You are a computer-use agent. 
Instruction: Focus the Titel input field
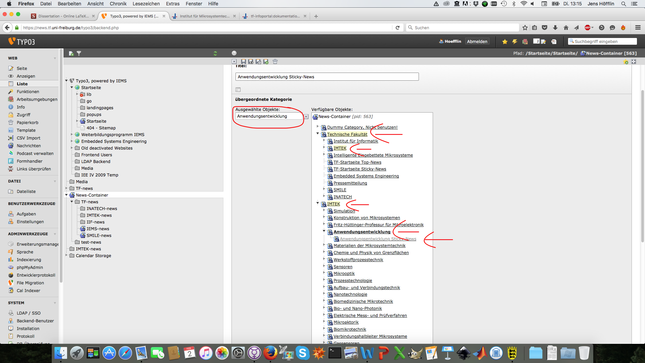click(x=327, y=77)
